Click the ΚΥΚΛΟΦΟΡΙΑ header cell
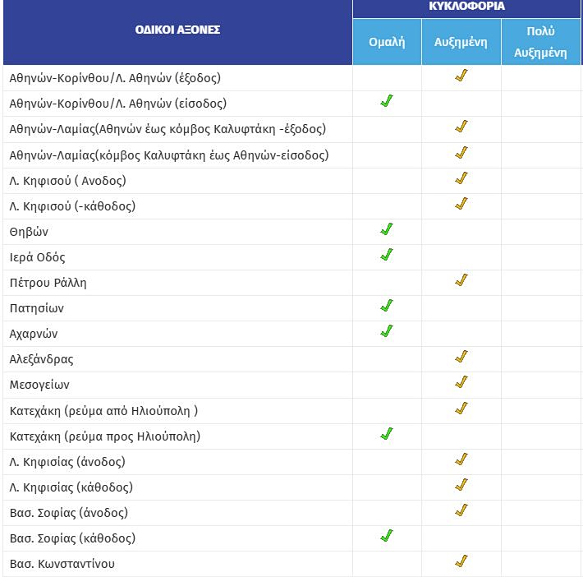This screenshot has width=583, height=577. [466, 7]
